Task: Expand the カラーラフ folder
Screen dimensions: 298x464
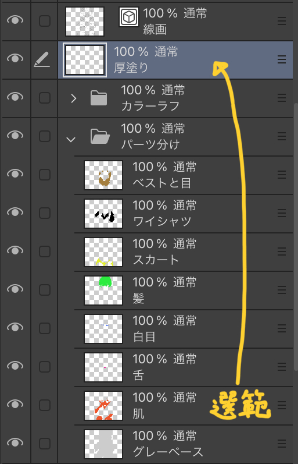Action: click(74, 98)
